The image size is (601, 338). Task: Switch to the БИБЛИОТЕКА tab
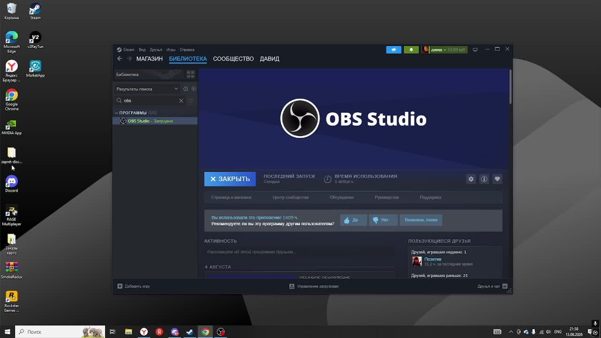coord(188,59)
